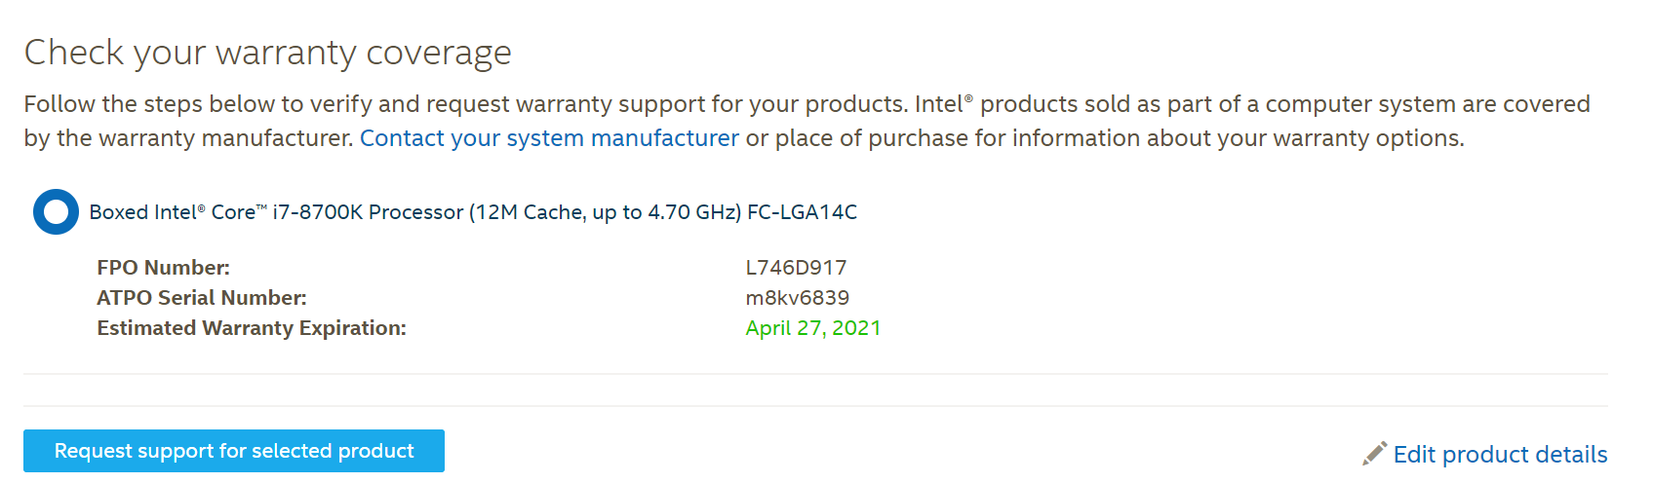Screen dimensions: 1653x483
Task: Click the Estimated Warranty Expiration label
Action: (x=251, y=328)
